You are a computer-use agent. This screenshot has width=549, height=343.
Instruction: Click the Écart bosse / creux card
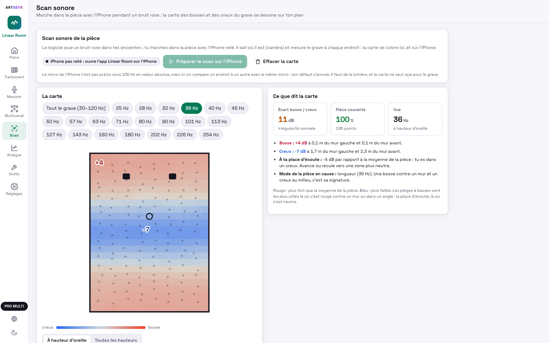point(300,119)
